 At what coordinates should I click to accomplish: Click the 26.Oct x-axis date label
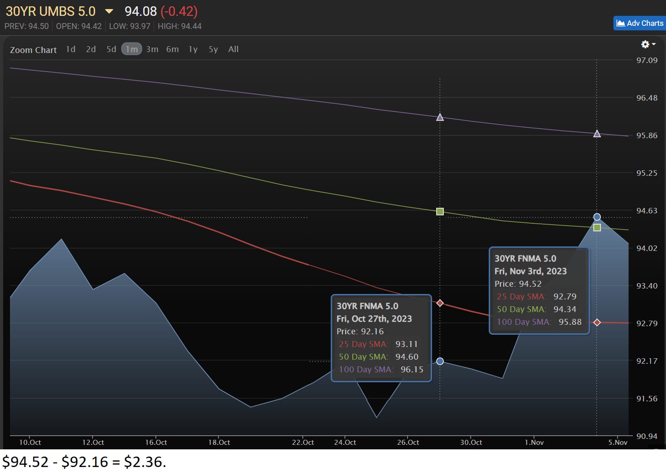408,443
